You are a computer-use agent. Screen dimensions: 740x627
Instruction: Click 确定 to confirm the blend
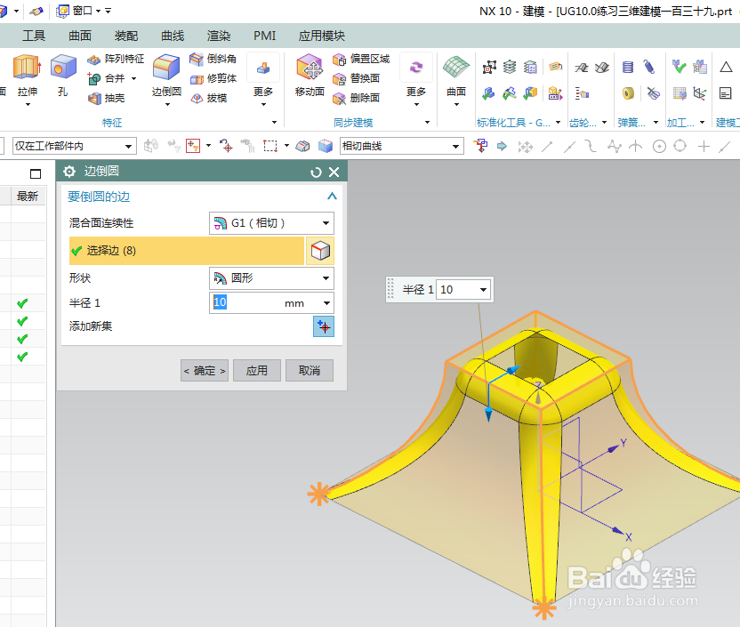coord(204,372)
